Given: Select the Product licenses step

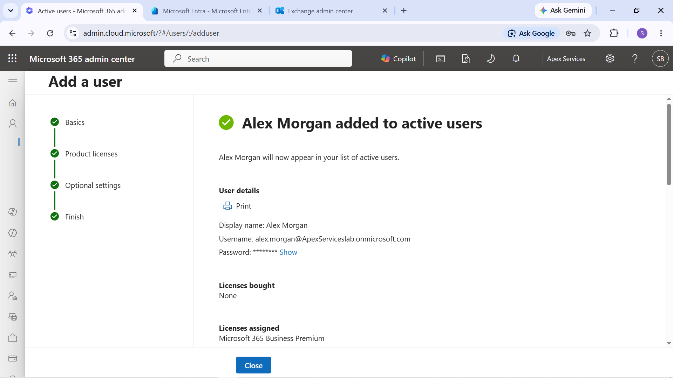Looking at the screenshot, I should [x=84, y=154].
